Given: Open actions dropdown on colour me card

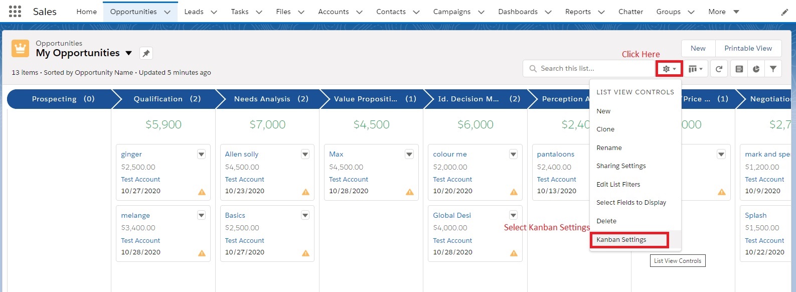Looking at the screenshot, I should coord(513,154).
